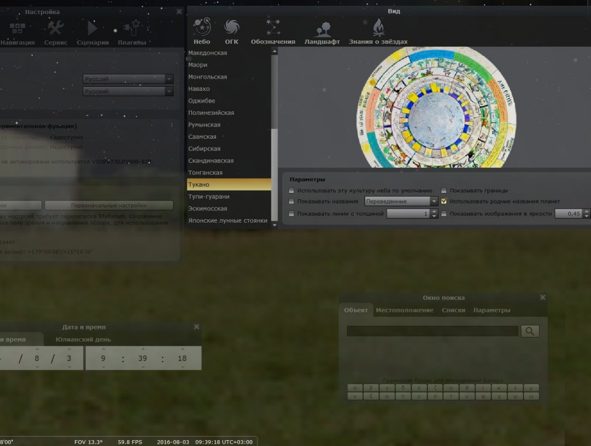Increase the seconds value 18 with up arrow
Screen dimensions: 591x446
(183, 349)
